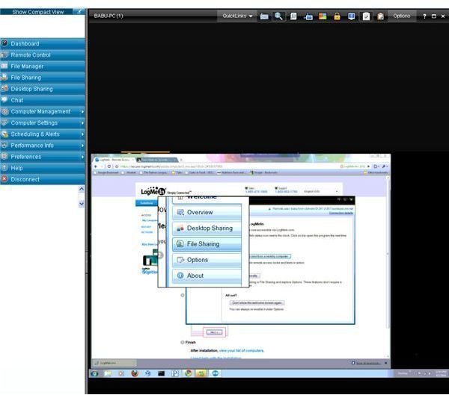Select Desktop Sharing in remote LogMeIn menu
This screenshot has height=395, width=449.
tap(207, 228)
